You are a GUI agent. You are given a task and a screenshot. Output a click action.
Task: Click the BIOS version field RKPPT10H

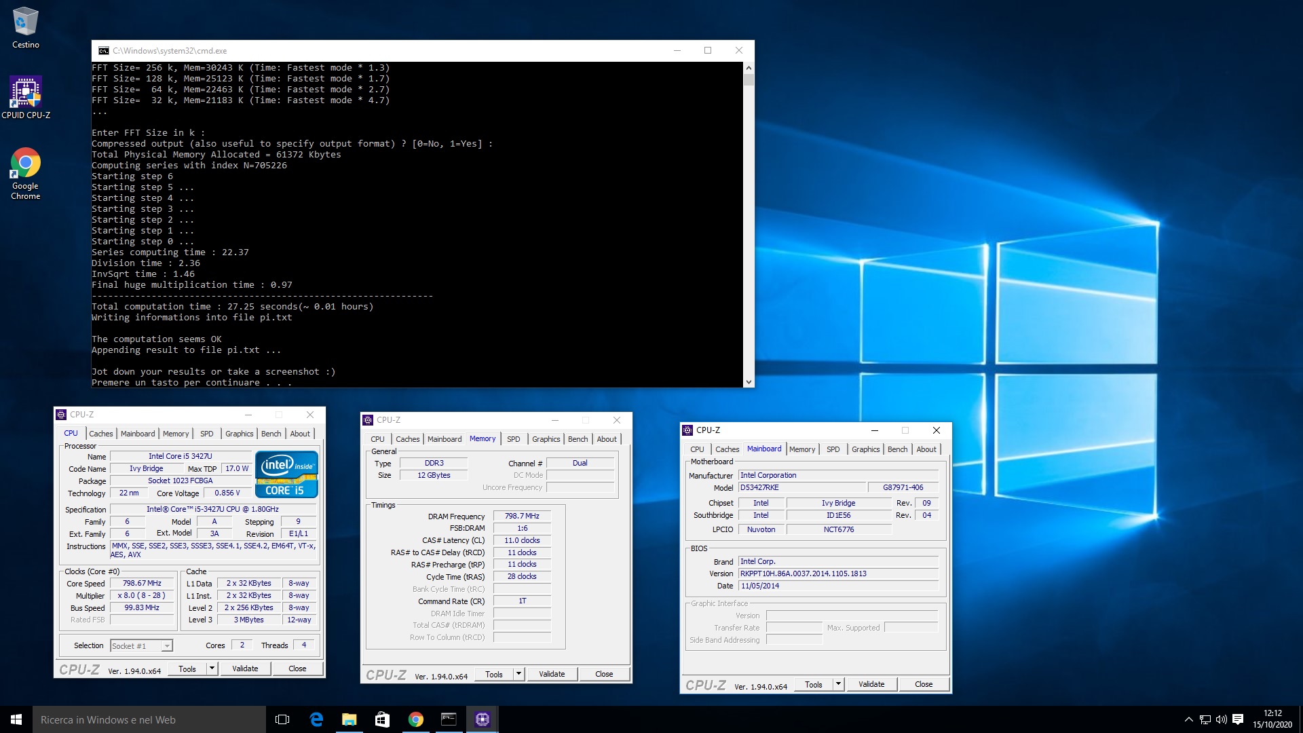click(x=839, y=574)
